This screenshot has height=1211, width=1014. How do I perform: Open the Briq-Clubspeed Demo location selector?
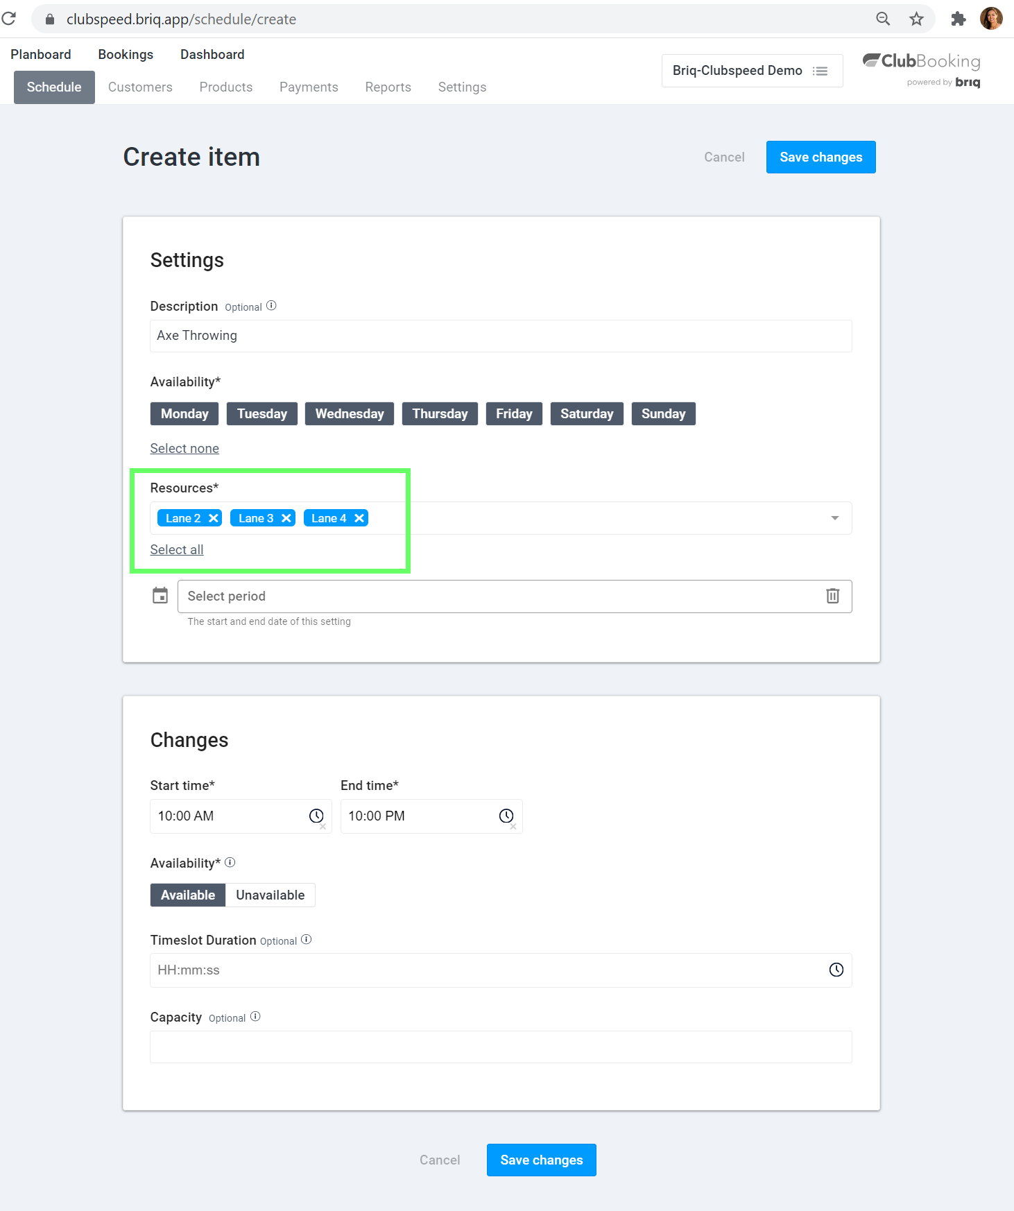coord(752,71)
